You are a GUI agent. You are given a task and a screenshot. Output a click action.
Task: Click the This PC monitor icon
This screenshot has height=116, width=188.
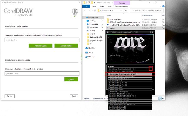point(87,52)
